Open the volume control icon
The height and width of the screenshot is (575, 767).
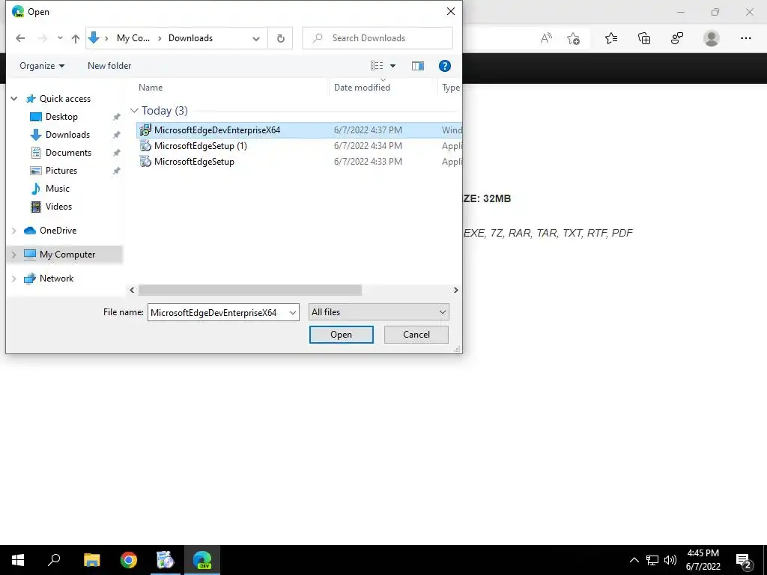coord(670,560)
